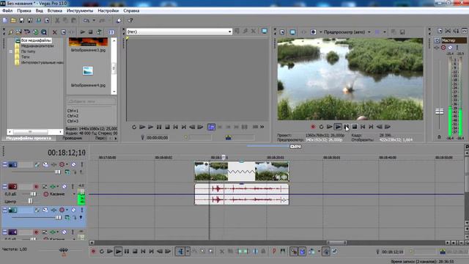This screenshot has width=469, height=264.
Task: Click the playback rate Частота slider
Action: (64, 249)
